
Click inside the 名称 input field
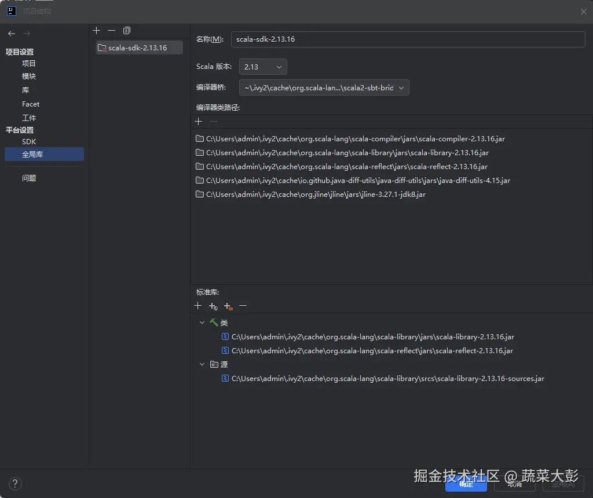405,39
